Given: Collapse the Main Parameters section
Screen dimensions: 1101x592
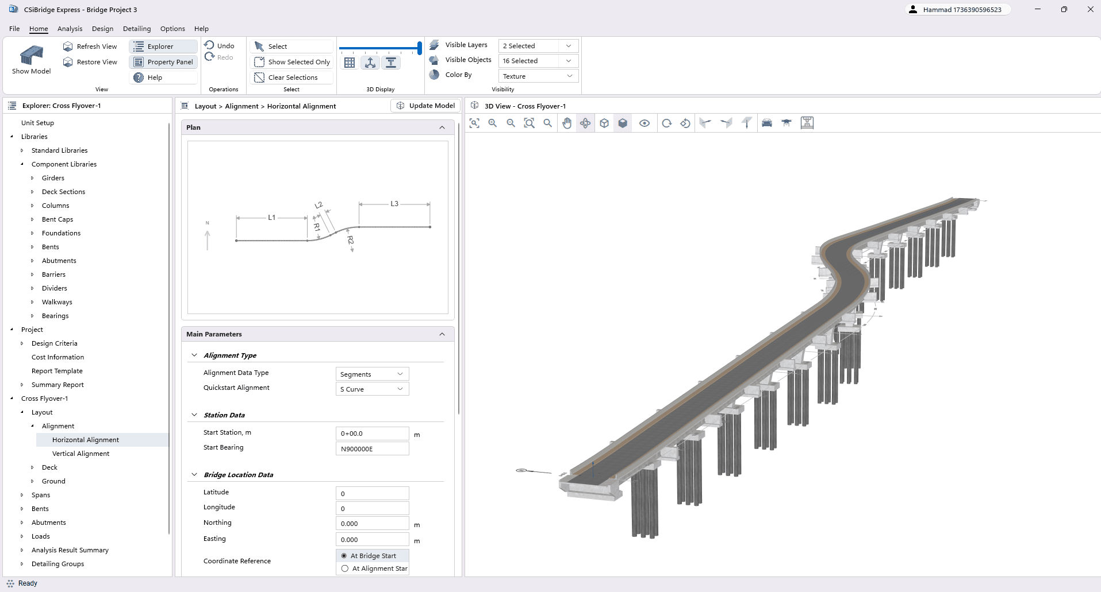Looking at the screenshot, I should point(442,334).
